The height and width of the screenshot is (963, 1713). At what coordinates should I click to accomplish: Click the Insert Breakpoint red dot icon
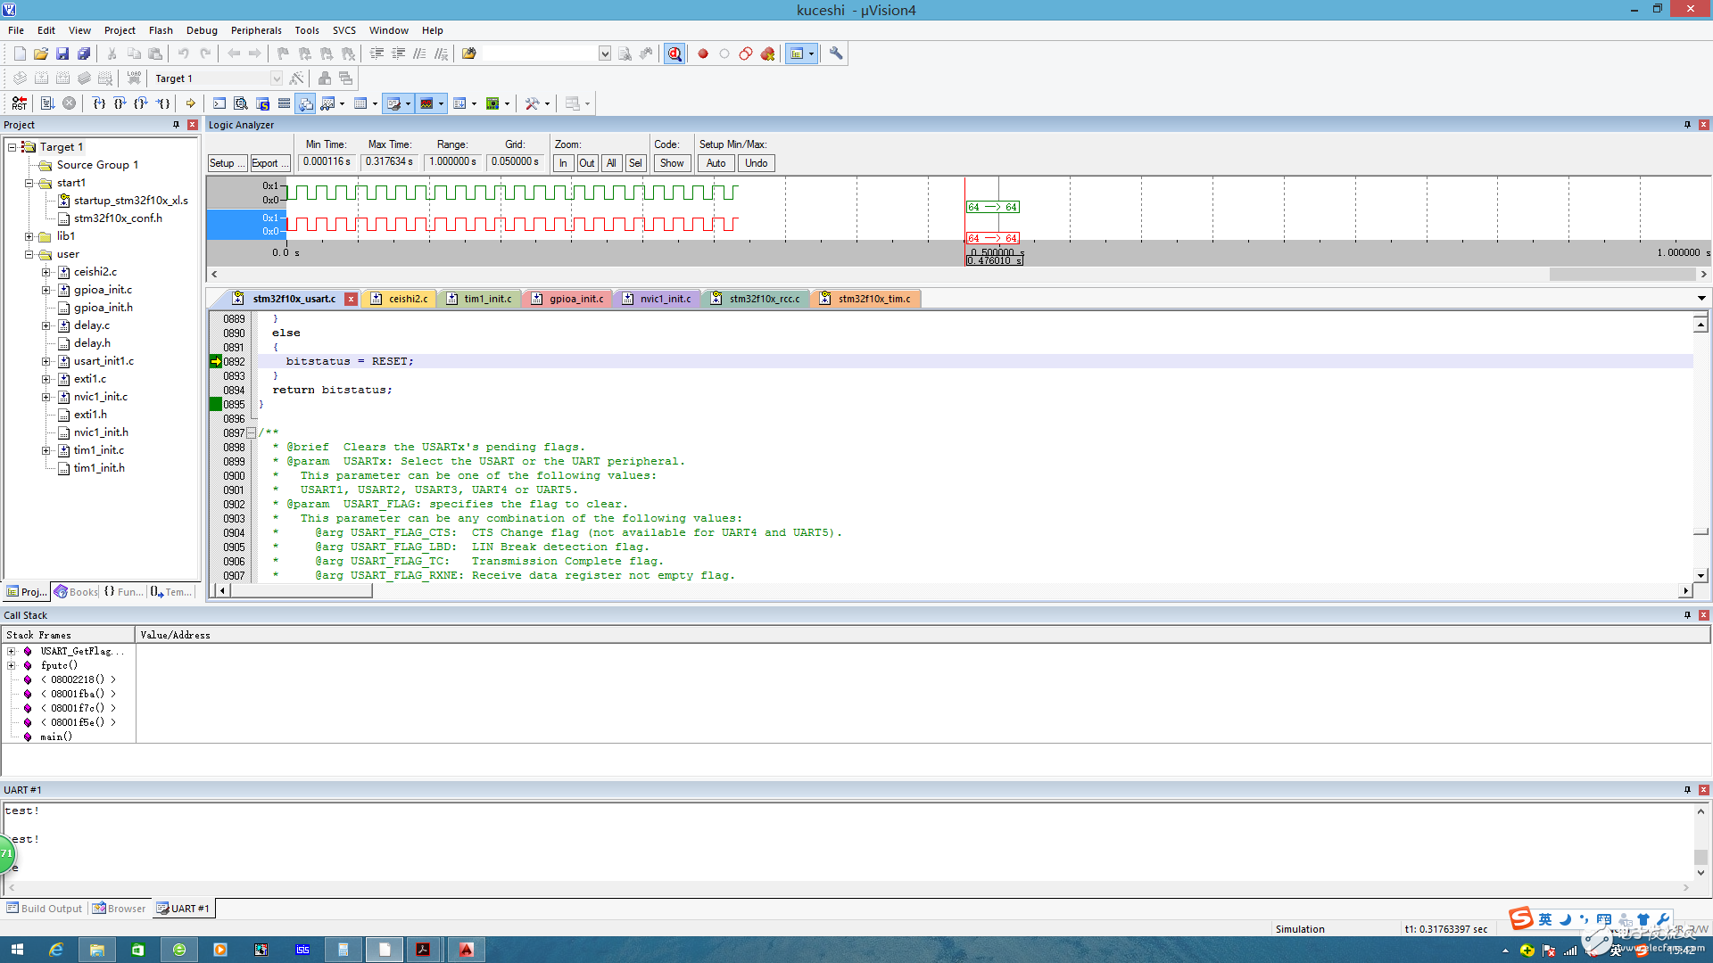703,53
